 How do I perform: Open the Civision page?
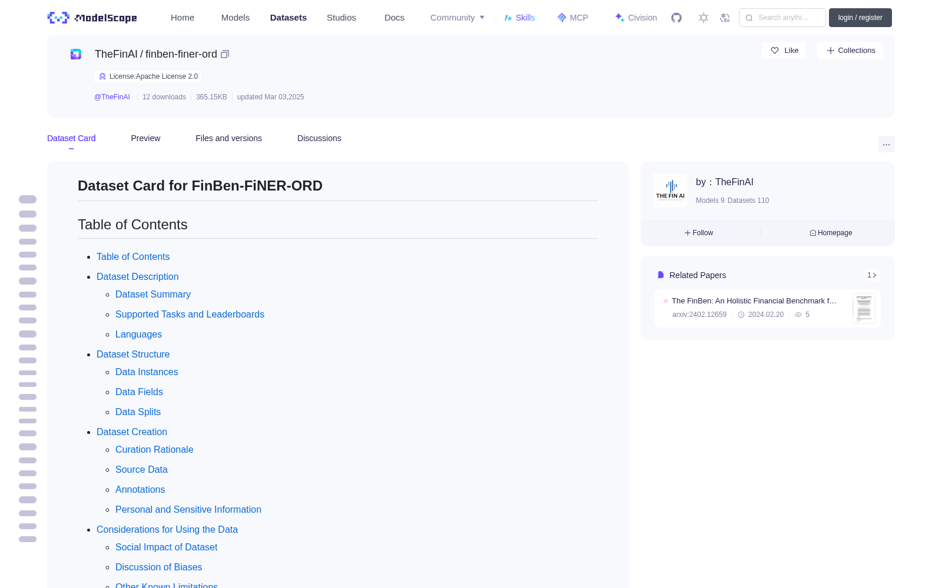click(x=636, y=18)
